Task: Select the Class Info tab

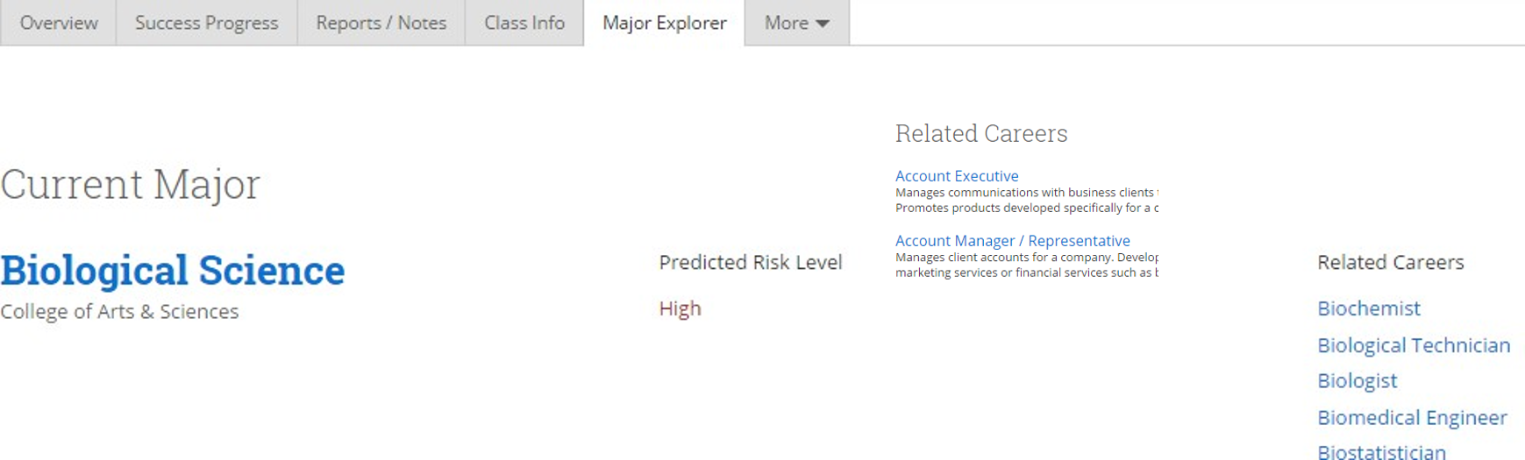Action: (x=524, y=23)
